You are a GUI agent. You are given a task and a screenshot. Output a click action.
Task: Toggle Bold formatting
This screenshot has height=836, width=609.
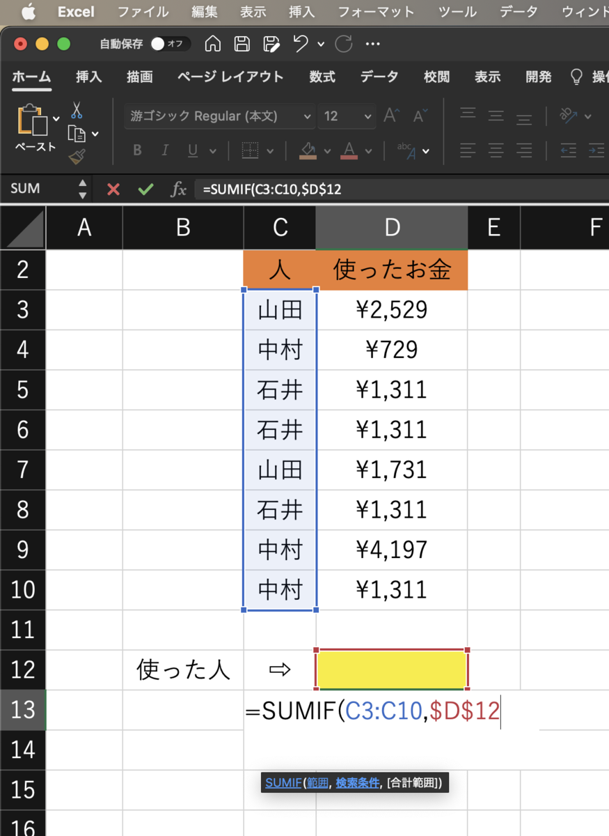pyautogui.click(x=137, y=150)
